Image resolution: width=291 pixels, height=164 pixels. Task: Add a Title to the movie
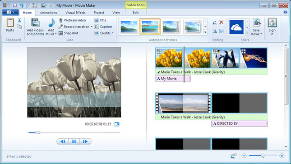[x=100, y=20]
